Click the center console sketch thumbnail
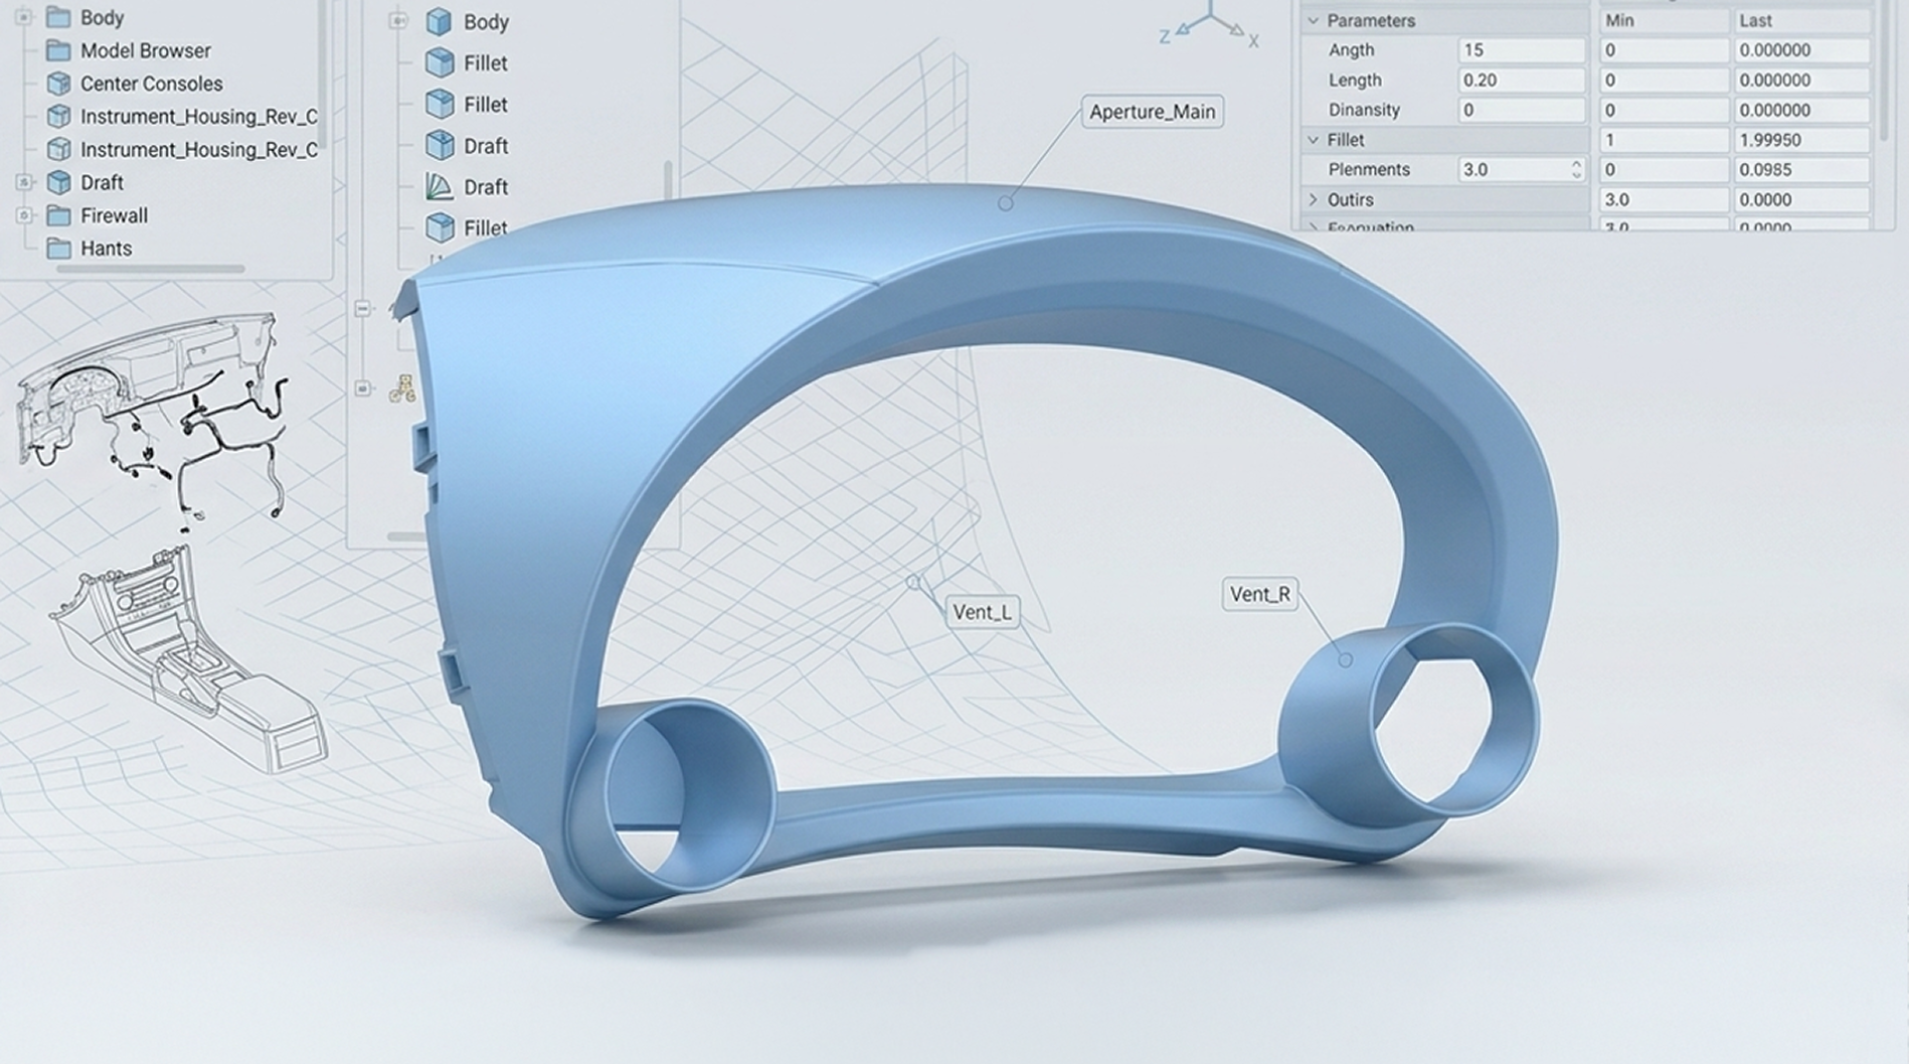This screenshot has width=1909, height=1064. (x=189, y=661)
